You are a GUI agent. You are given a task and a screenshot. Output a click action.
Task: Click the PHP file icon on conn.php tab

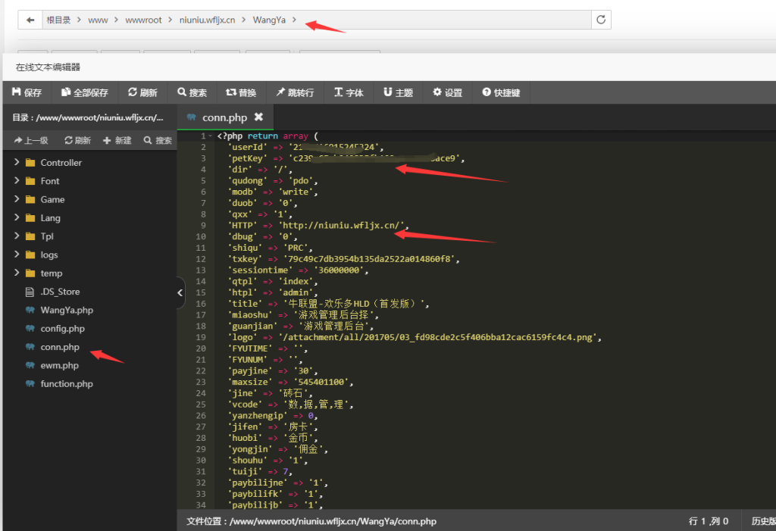(x=192, y=117)
